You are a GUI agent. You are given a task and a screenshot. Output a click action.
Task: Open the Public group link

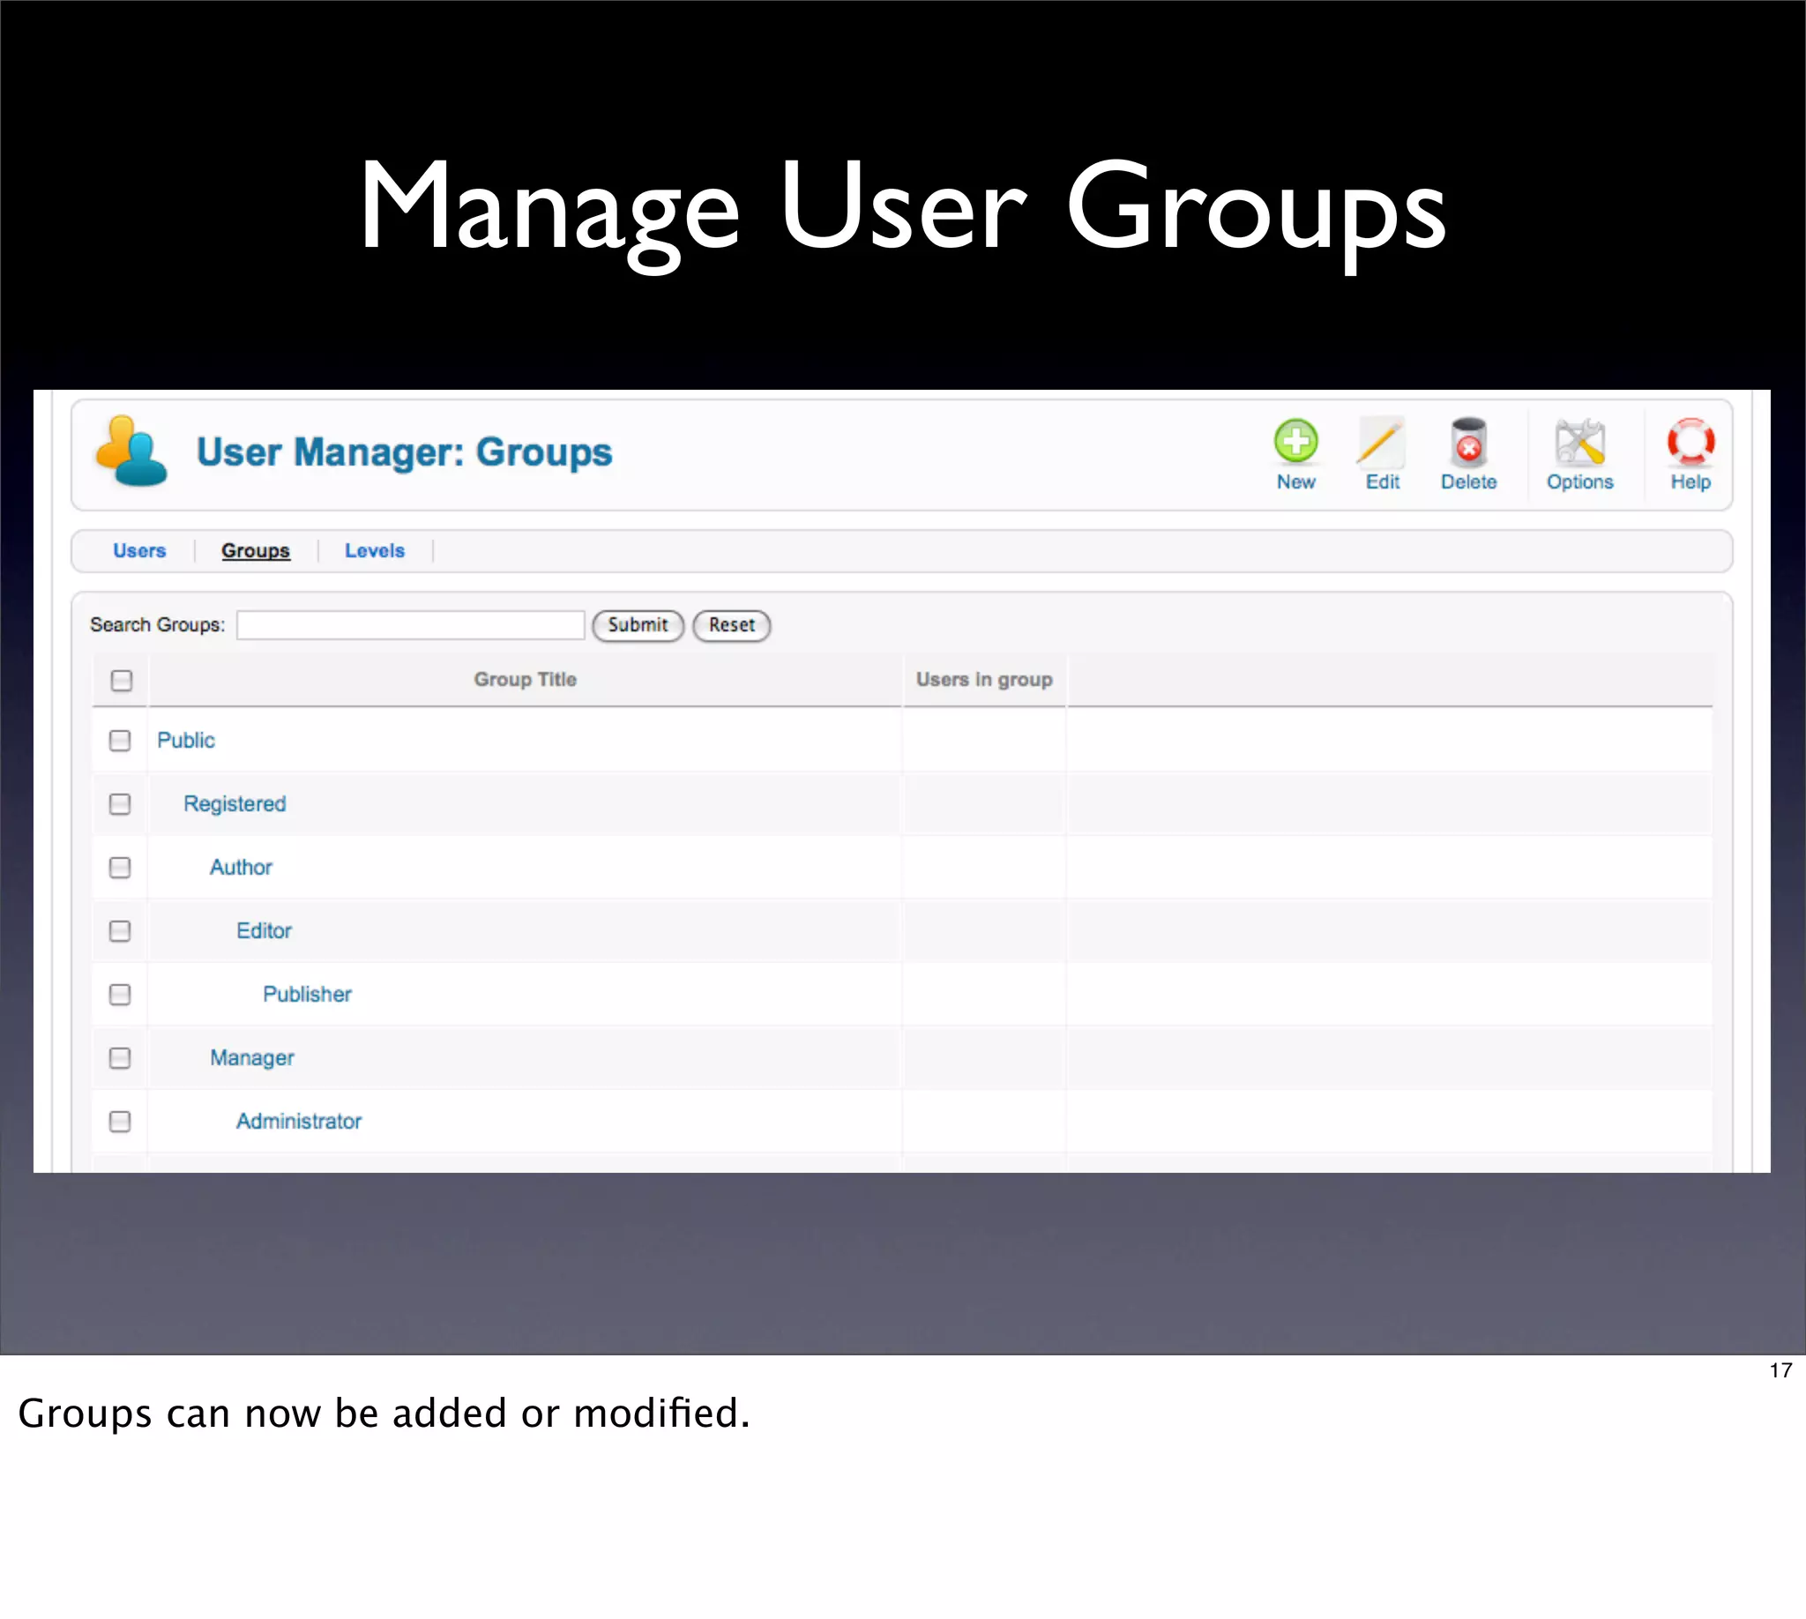point(186,740)
